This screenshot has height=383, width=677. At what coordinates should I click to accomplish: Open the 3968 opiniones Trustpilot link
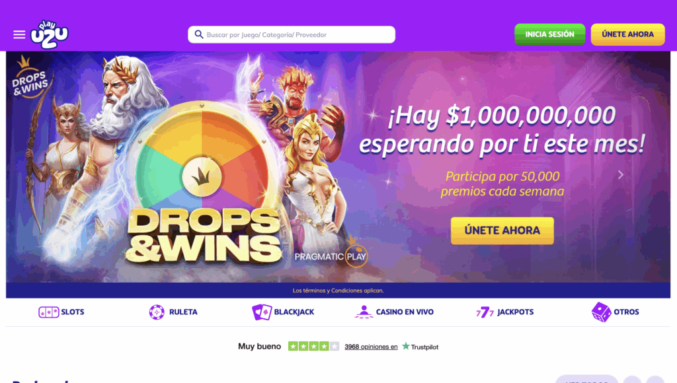click(371, 347)
